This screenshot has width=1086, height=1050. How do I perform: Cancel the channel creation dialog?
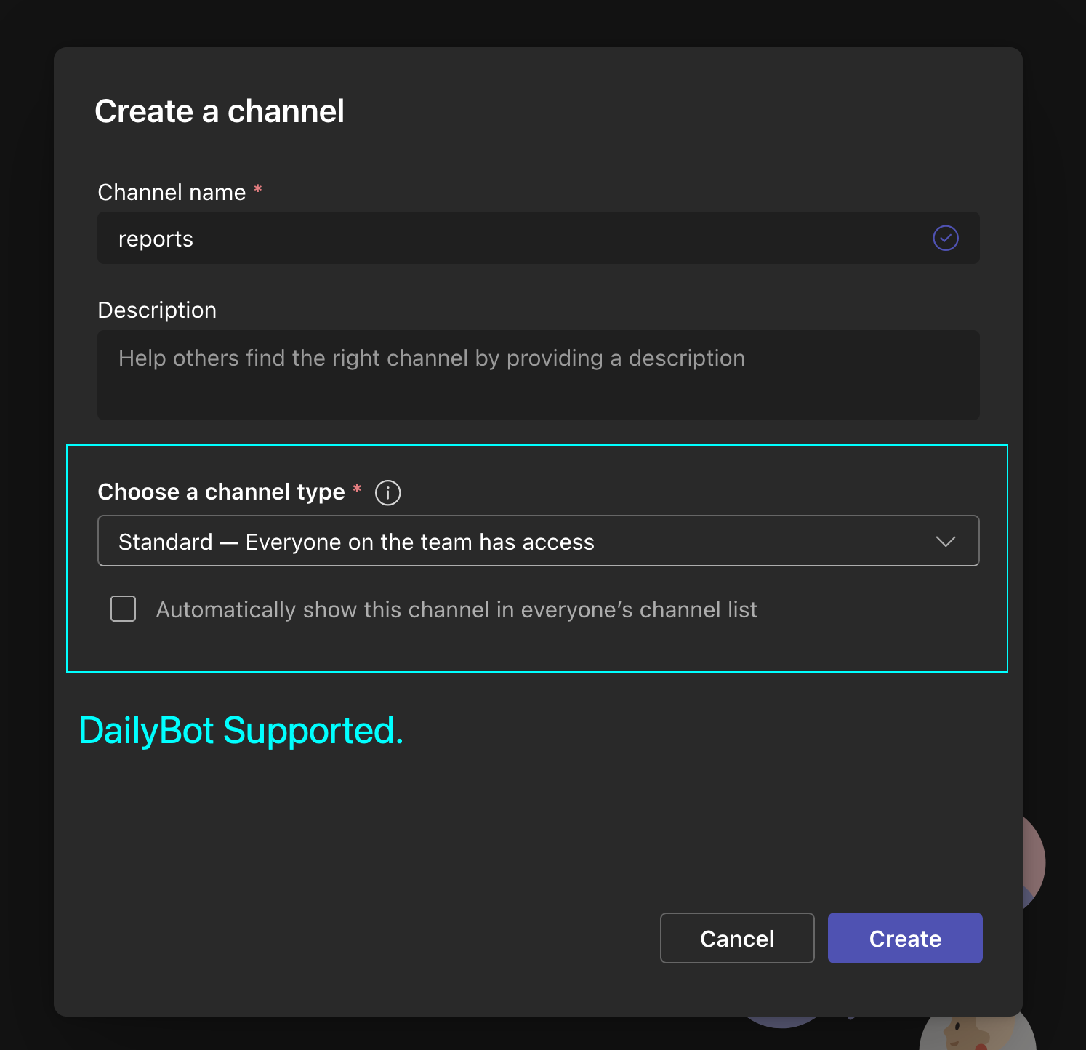pyautogui.click(x=736, y=938)
